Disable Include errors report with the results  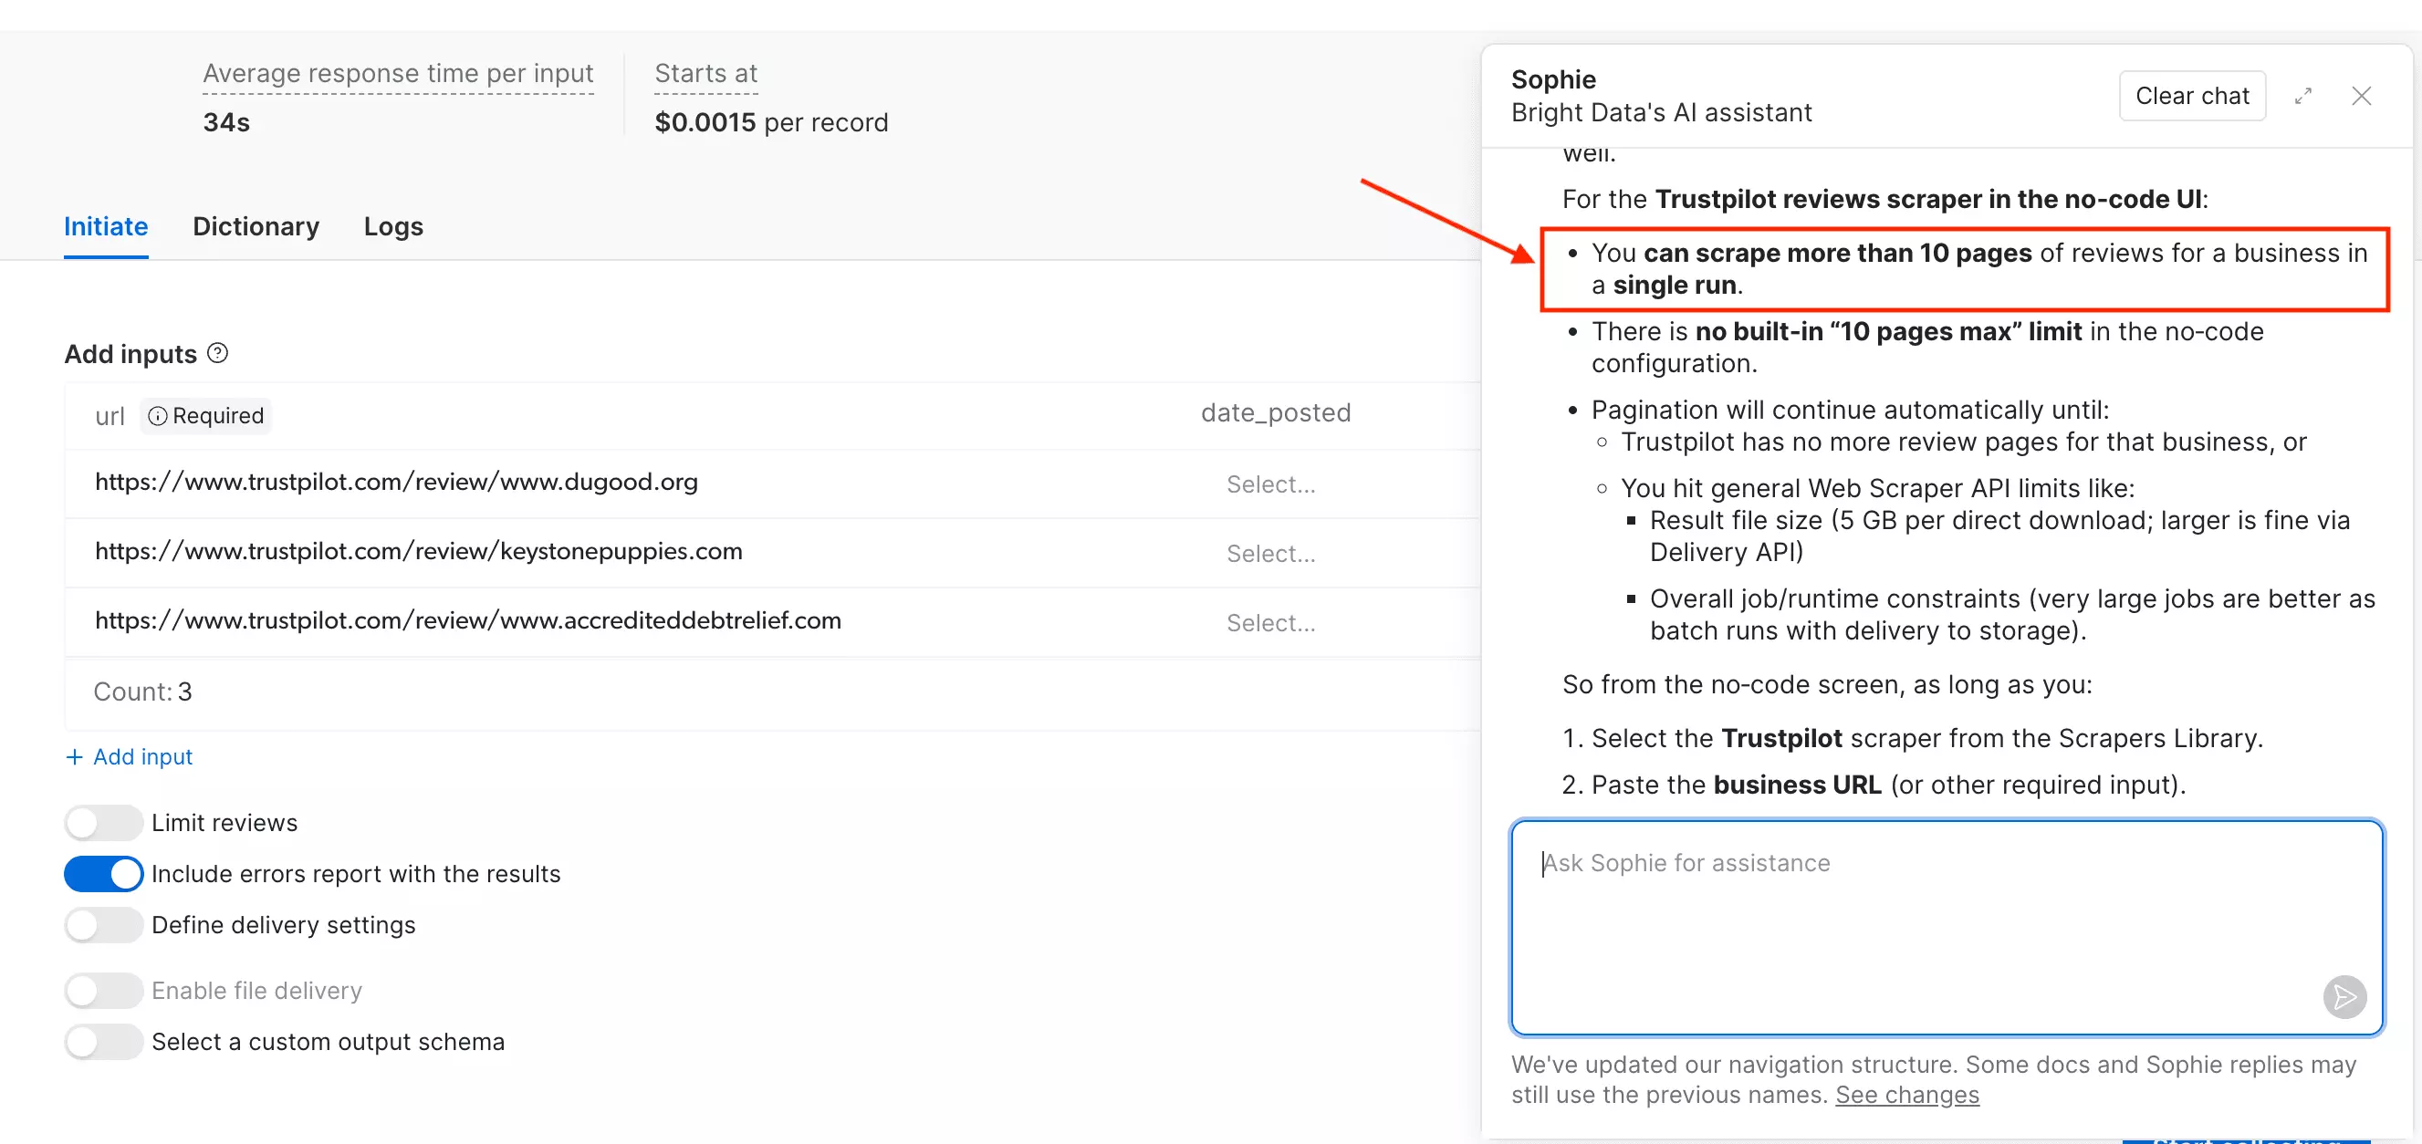point(103,873)
